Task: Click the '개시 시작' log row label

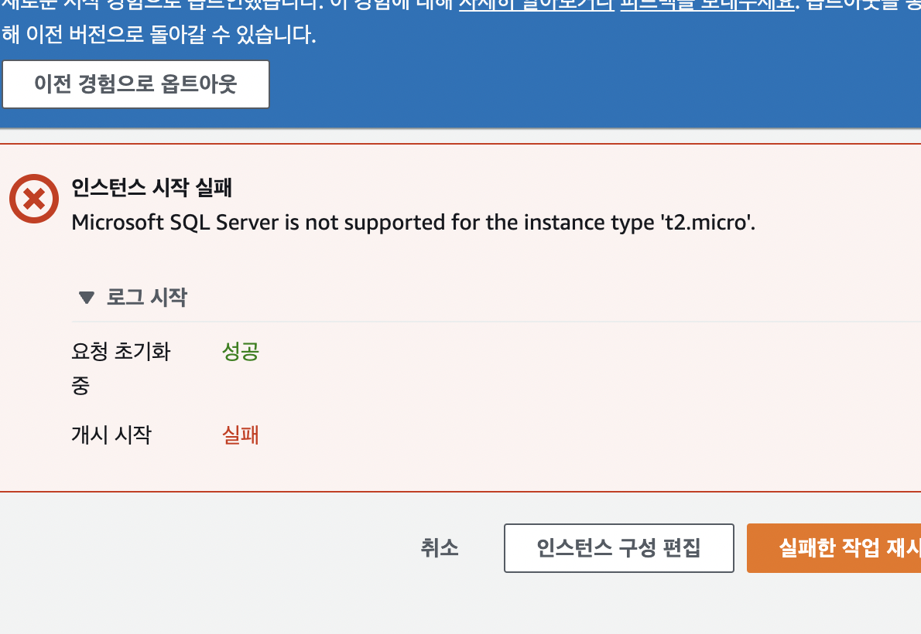Action: click(111, 435)
